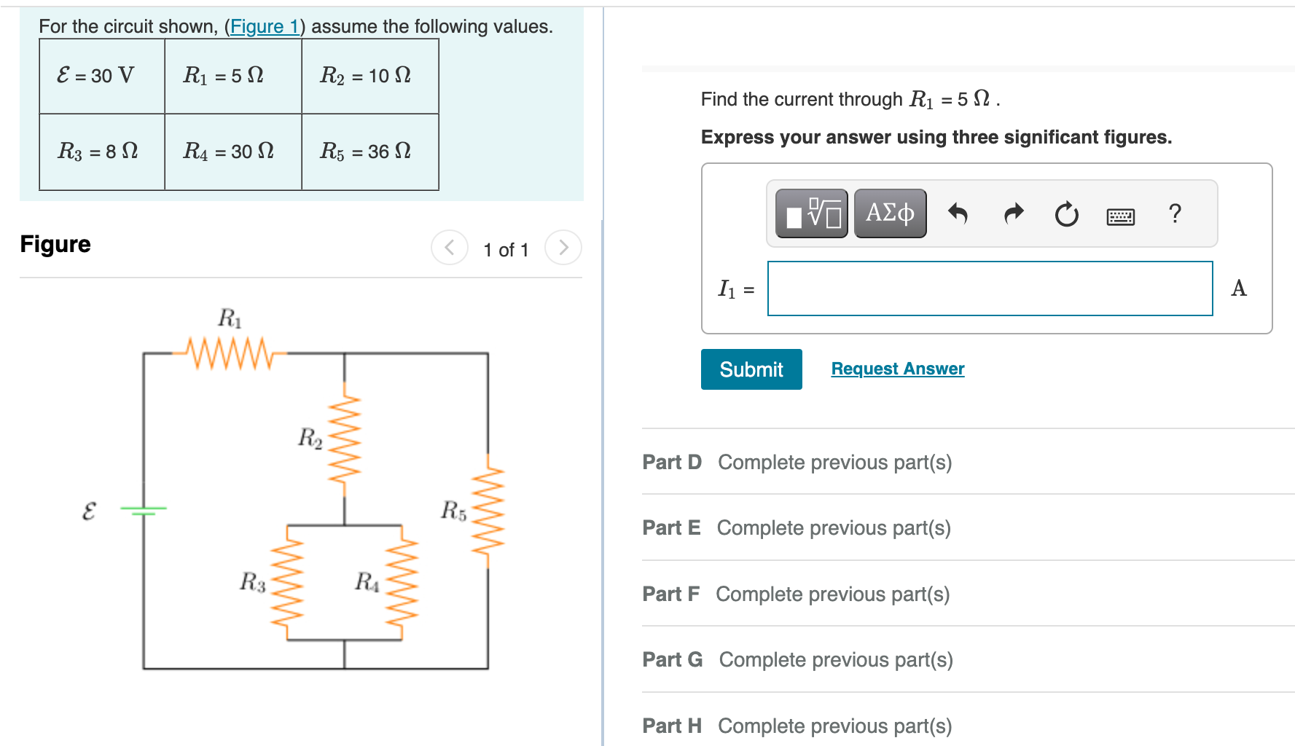The image size is (1295, 746).
Task: Open the Greek symbols ΑΣφ palette
Action: (889, 212)
